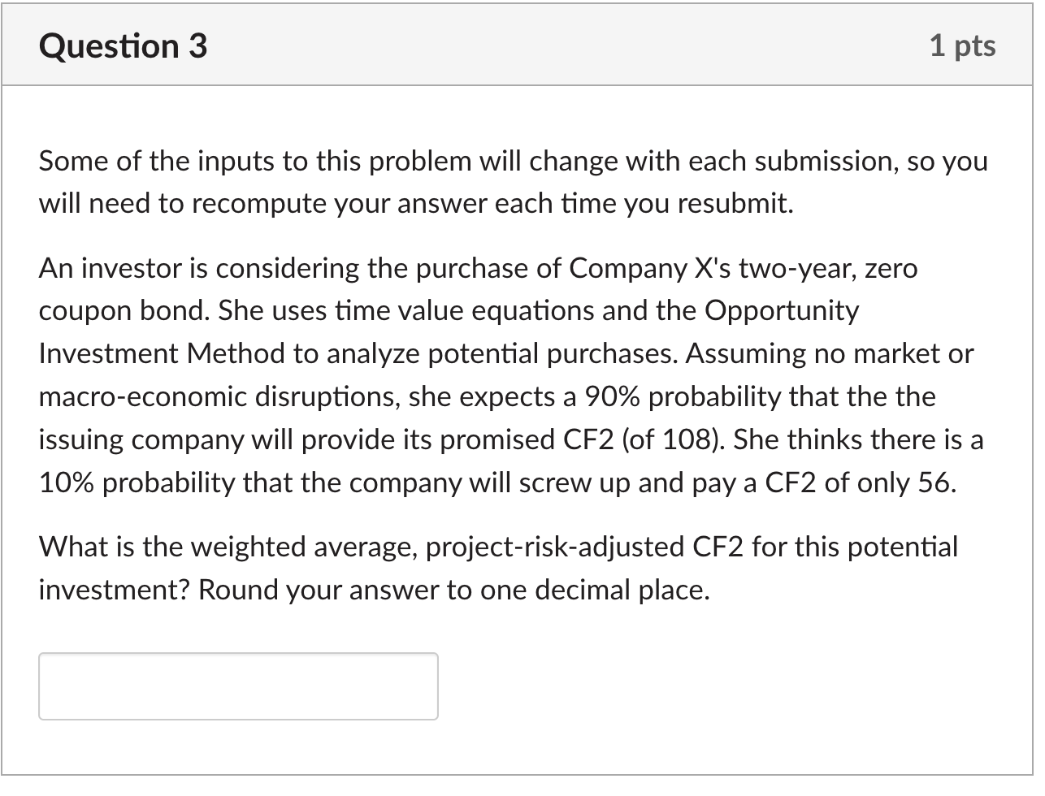1045x796 pixels.
Task: Select the Question 3 heading
Action: tap(122, 46)
